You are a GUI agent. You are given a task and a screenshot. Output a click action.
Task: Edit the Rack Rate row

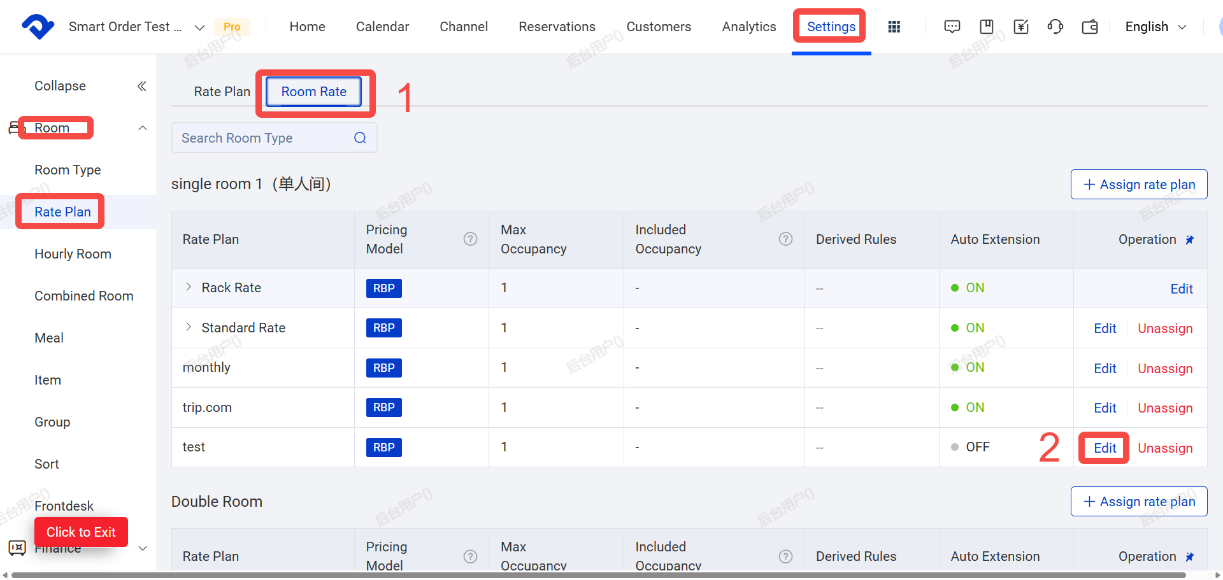coord(1182,289)
